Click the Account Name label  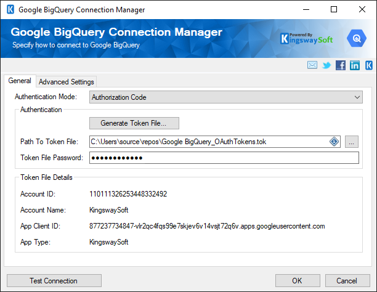43,210
